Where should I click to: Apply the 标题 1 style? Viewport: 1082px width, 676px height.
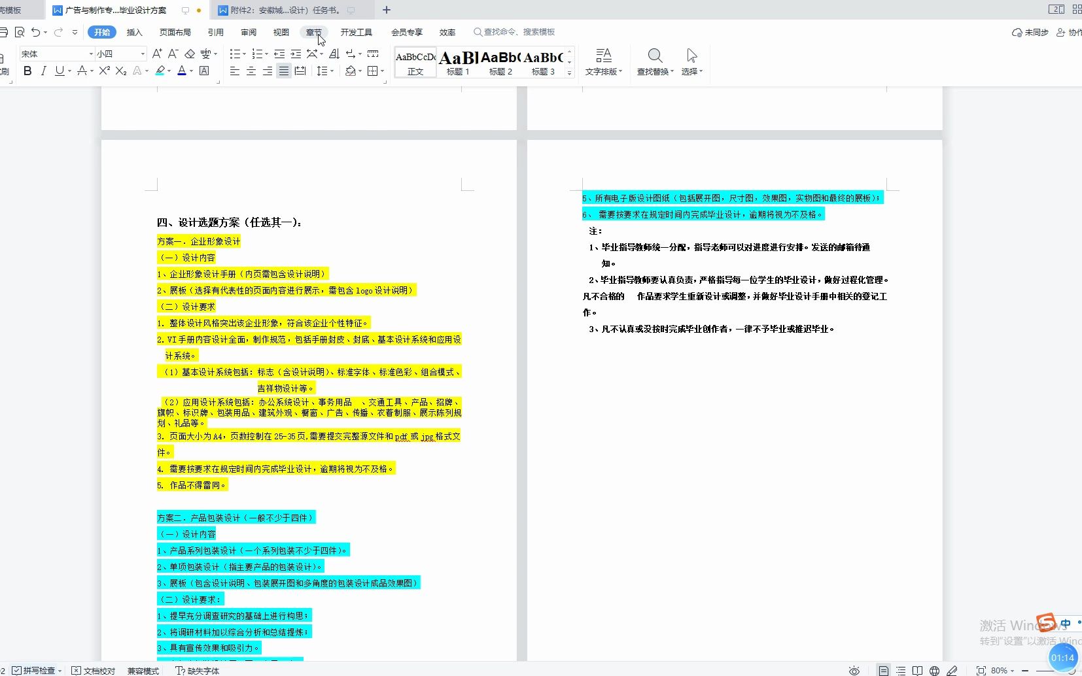pos(458,63)
